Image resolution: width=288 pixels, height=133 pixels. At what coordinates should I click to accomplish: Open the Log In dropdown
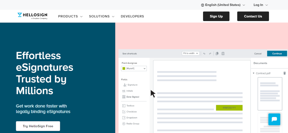click(x=261, y=5)
